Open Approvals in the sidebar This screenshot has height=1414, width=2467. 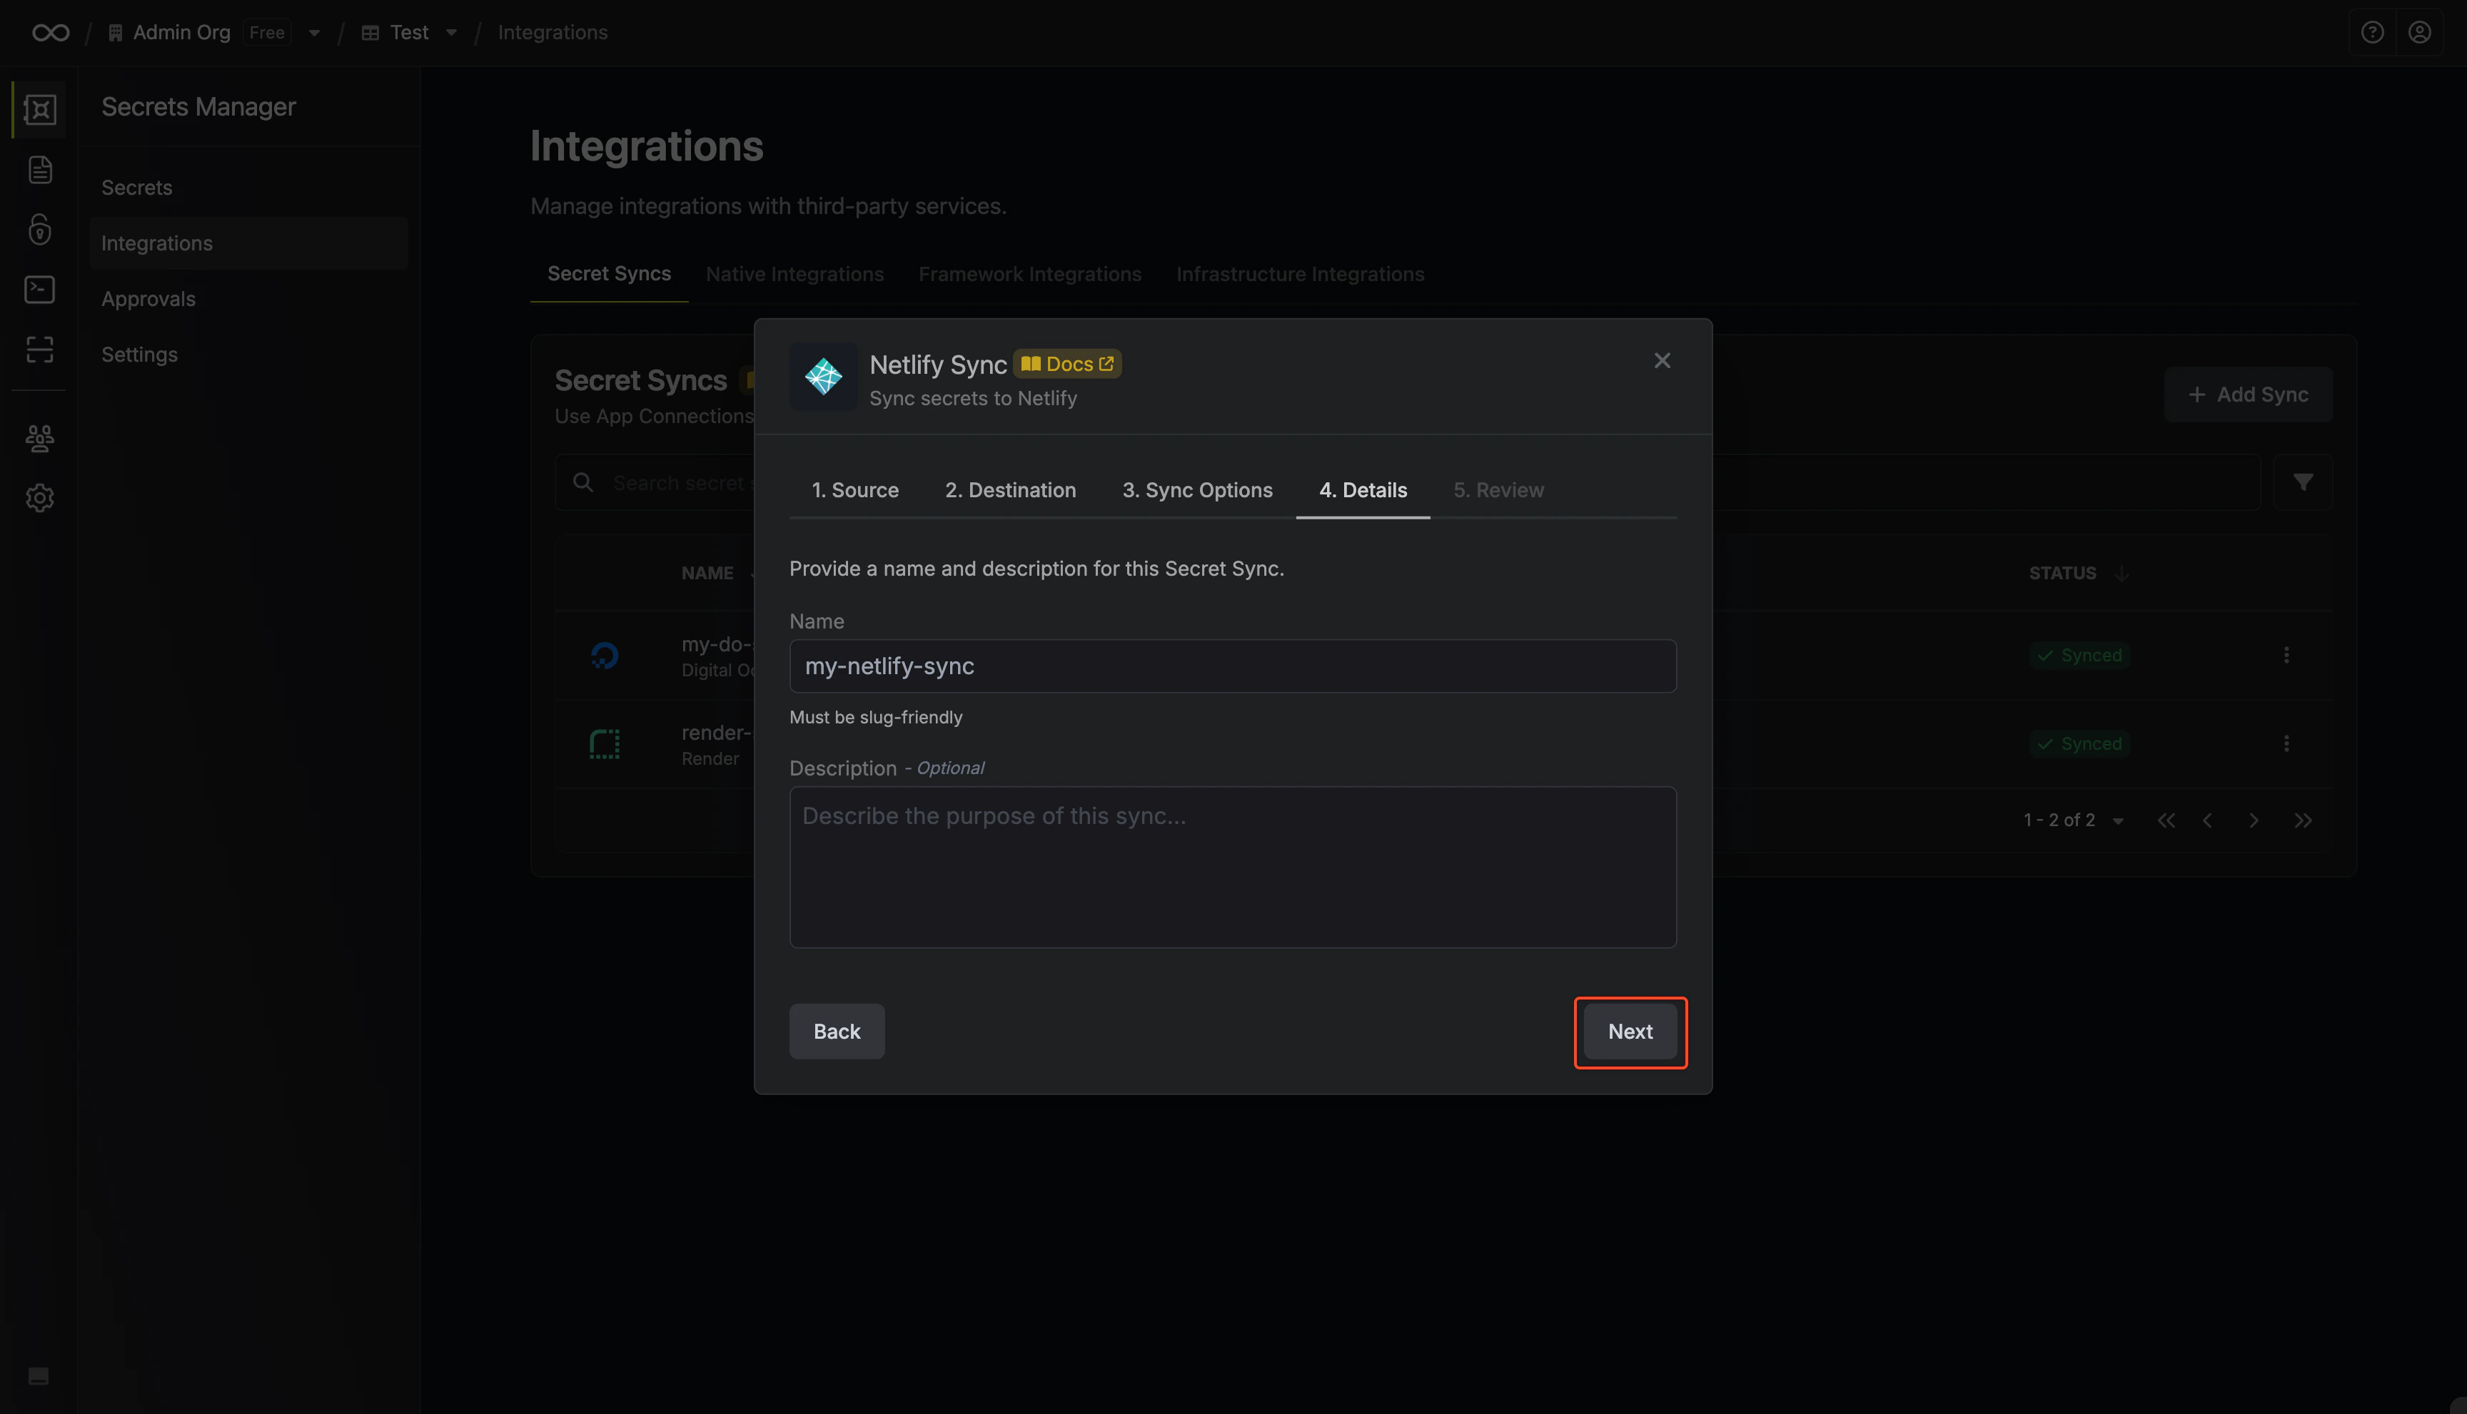[248, 299]
